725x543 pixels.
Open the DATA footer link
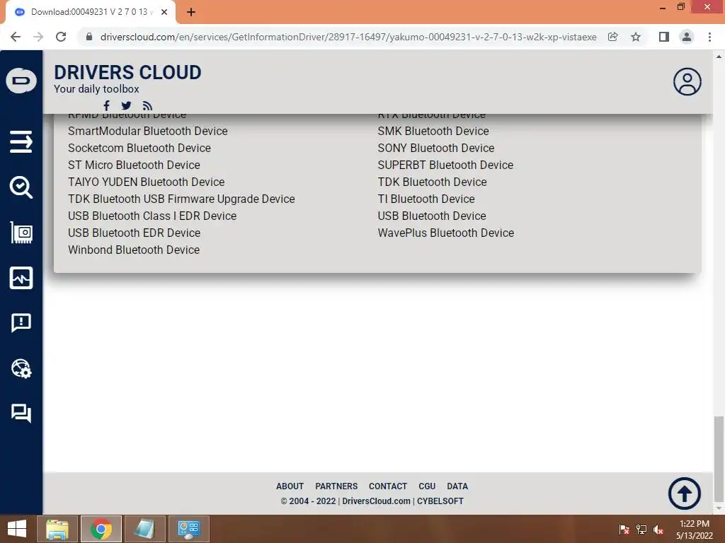[x=457, y=486]
